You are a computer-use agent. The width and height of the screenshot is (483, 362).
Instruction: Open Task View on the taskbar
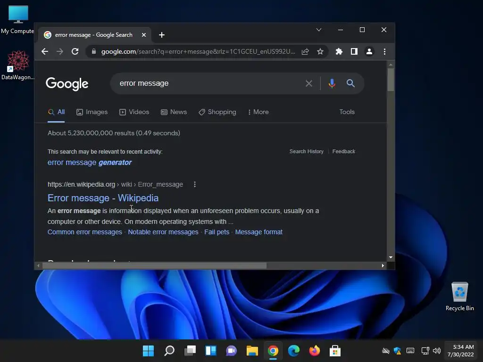[x=190, y=351]
